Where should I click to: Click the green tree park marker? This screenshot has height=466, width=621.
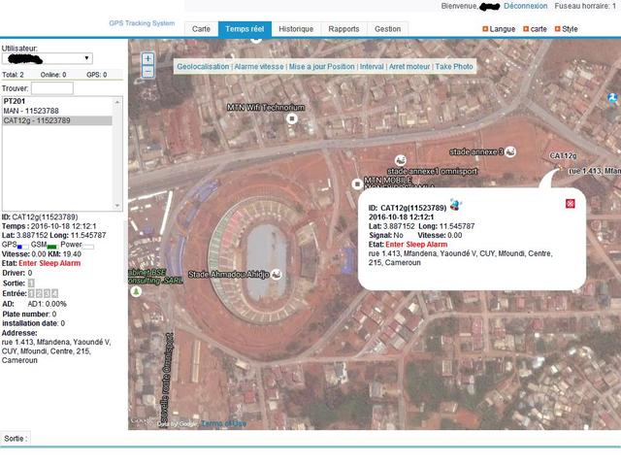pyautogui.click(x=136, y=291)
